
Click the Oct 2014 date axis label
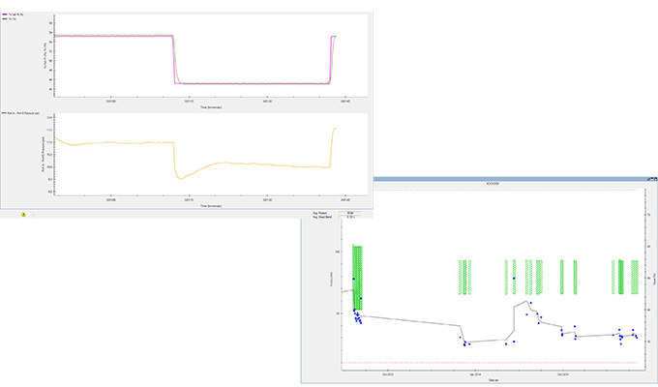562,372
